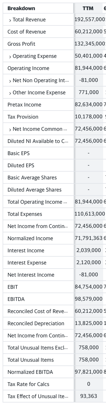The image size is (106, 408).
Task: Select the Gross Profit label
Action: (21, 44)
